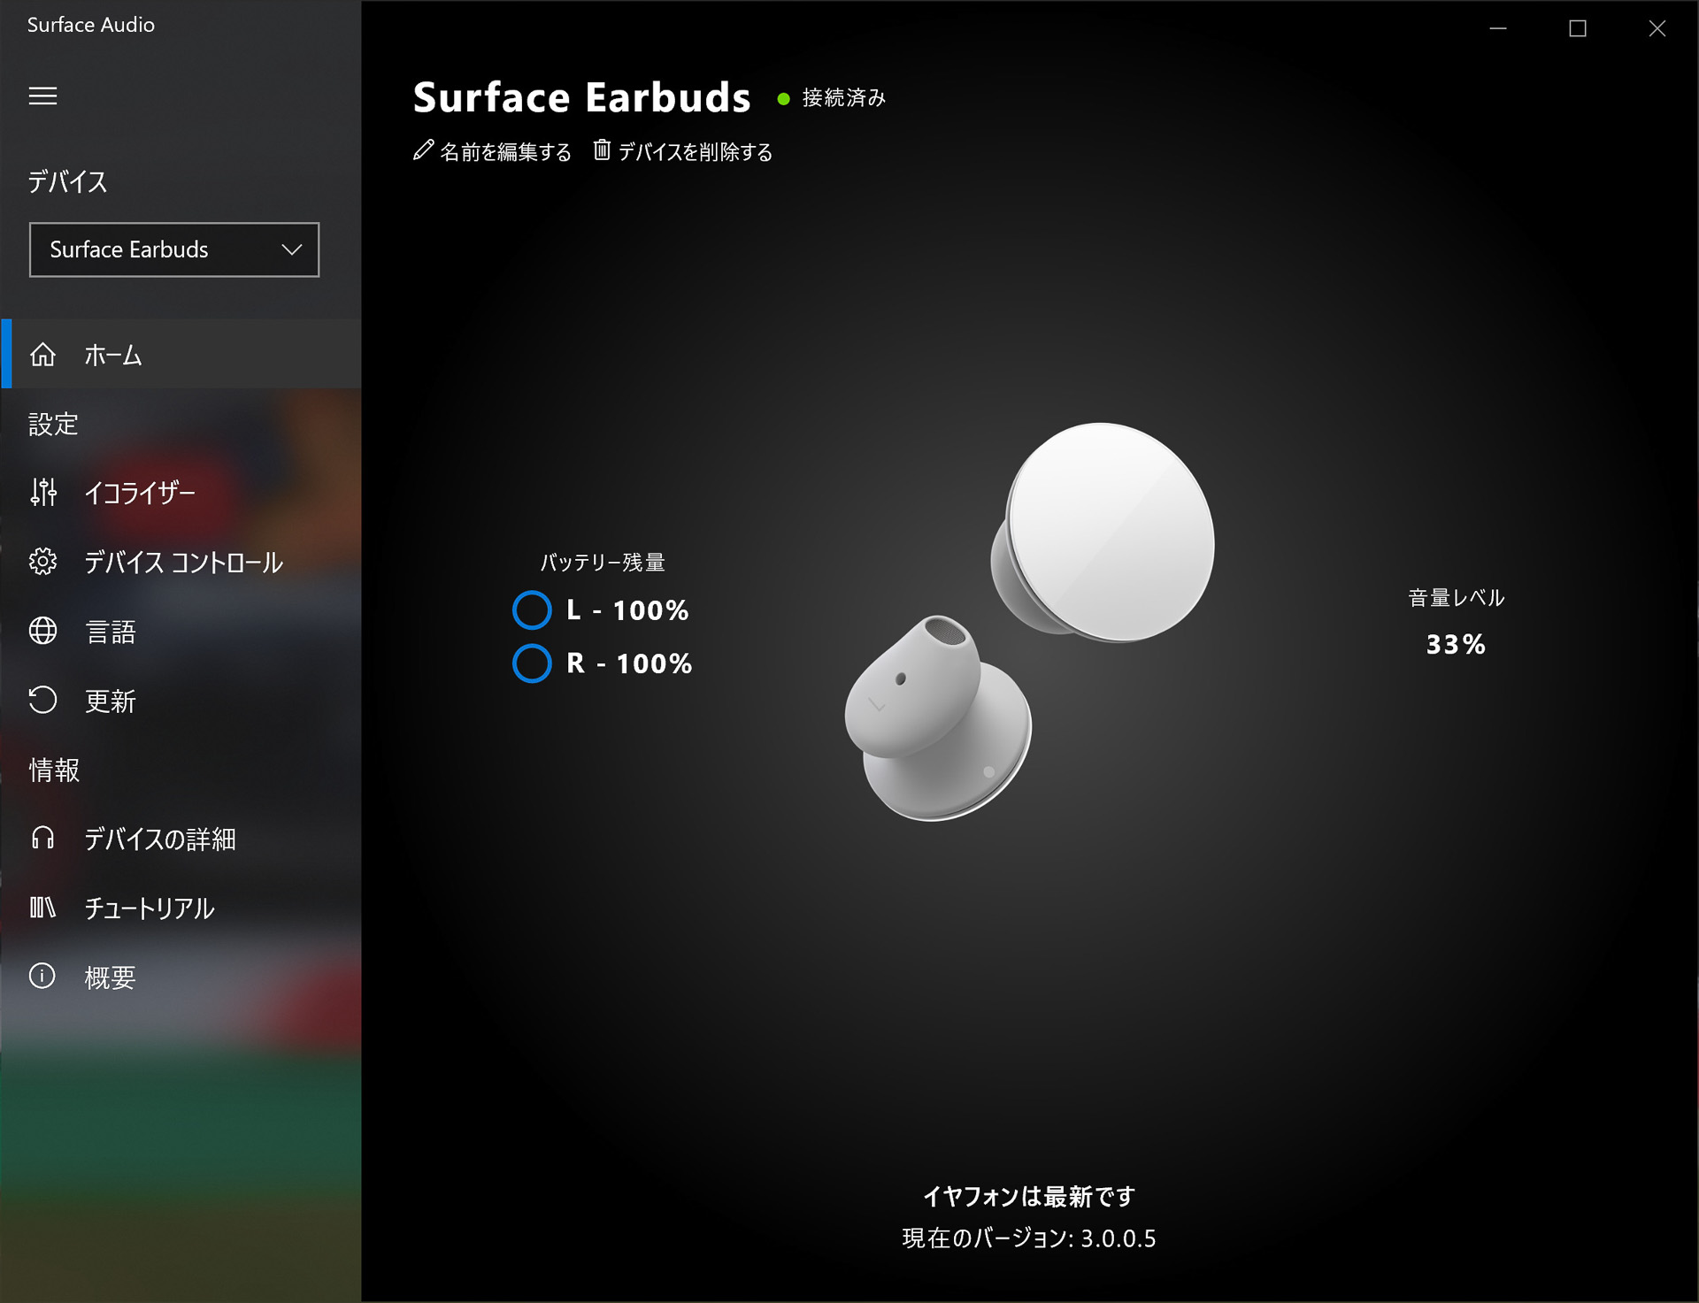1699x1303 pixels.
Task: Click the info icon for 概要
Action: coord(42,977)
